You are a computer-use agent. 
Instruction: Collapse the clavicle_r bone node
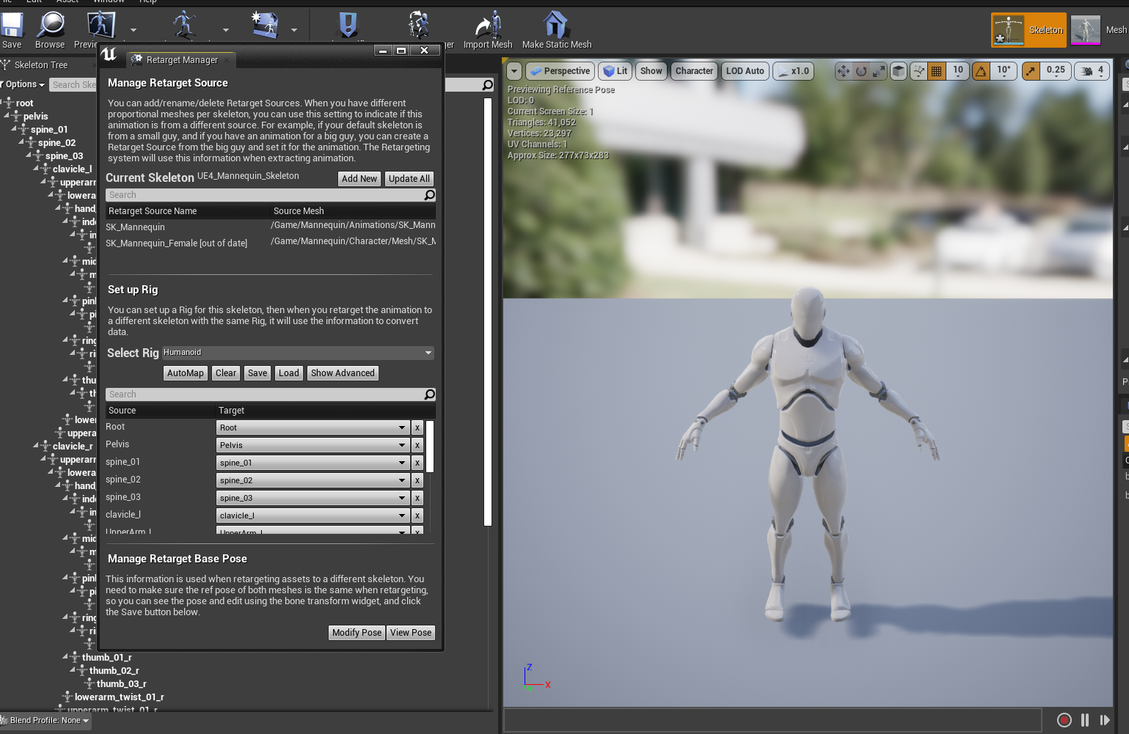pyautogui.click(x=36, y=445)
